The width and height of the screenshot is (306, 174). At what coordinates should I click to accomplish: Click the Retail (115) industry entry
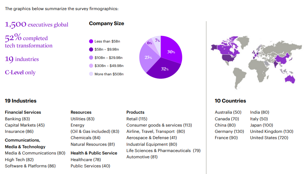(137, 119)
